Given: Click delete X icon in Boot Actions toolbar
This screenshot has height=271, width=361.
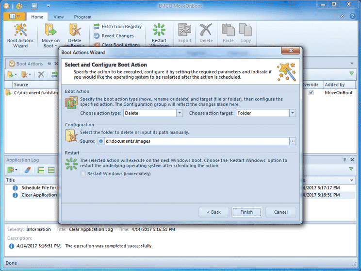Looking at the screenshot, I should [41, 74].
